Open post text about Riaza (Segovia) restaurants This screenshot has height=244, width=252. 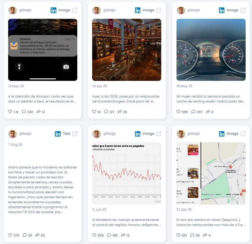[x=211, y=222]
